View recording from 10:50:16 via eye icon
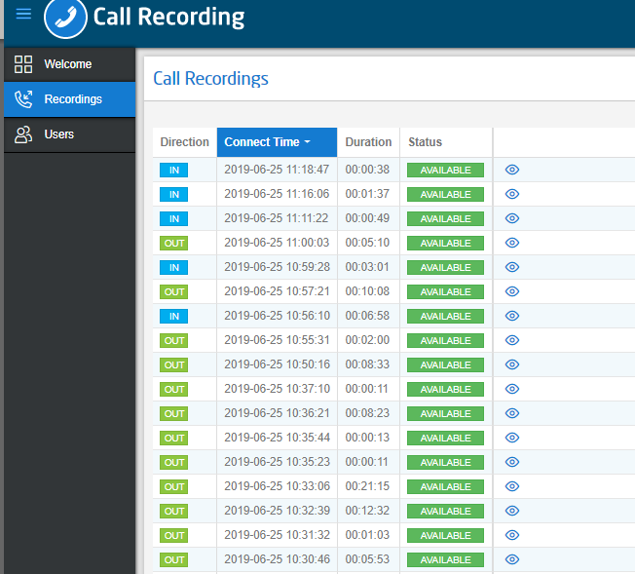Viewport: 635px width, 574px height. (512, 364)
